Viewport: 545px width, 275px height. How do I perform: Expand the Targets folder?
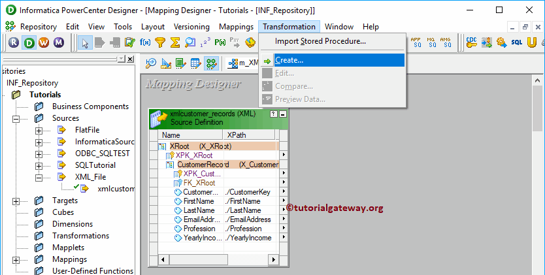point(16,201)
